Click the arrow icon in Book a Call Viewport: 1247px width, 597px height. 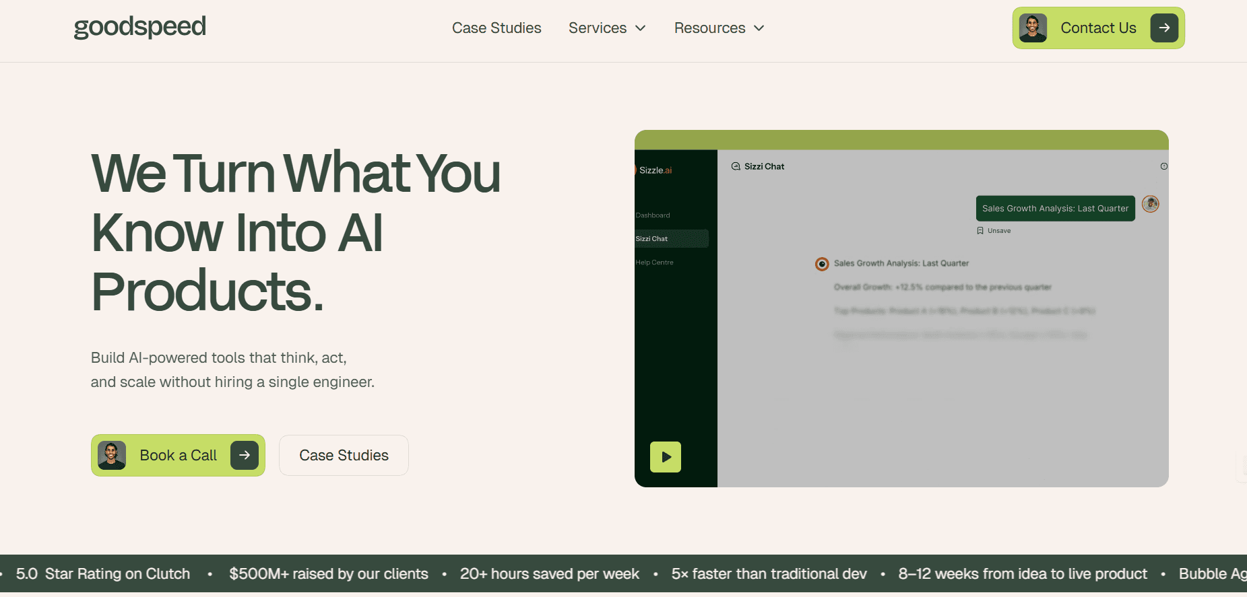click(x=245, y=455)
